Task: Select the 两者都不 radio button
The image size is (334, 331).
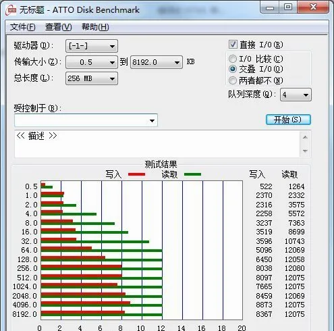Action: [233, 80]
